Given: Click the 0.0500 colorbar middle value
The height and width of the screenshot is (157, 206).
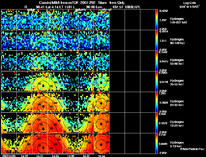Looking at the screenshot, I should tap(163, 144).
